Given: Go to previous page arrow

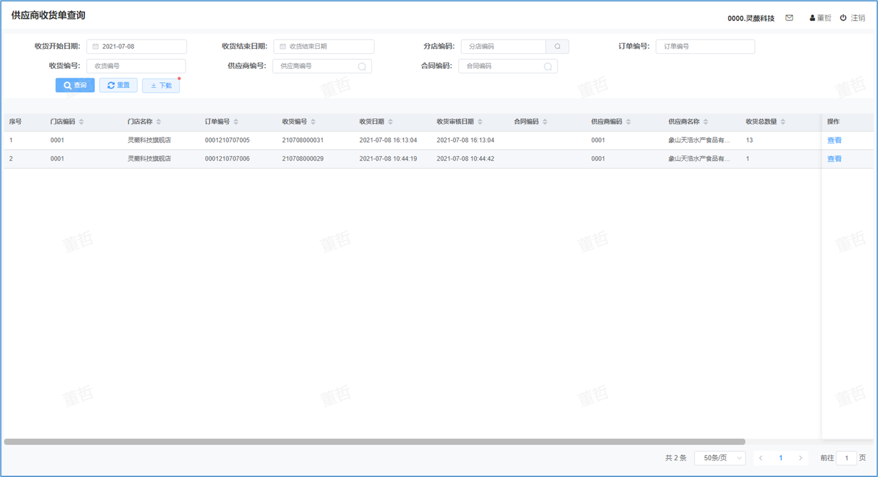Looking at the screenshot, I should [761, 458].
